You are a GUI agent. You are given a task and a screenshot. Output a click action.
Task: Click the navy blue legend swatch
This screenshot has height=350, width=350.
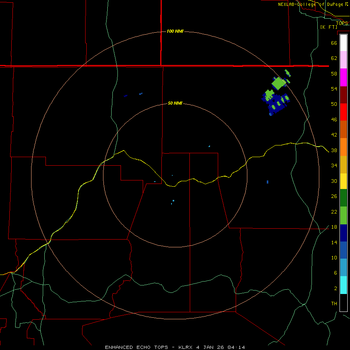pos(343,233)
